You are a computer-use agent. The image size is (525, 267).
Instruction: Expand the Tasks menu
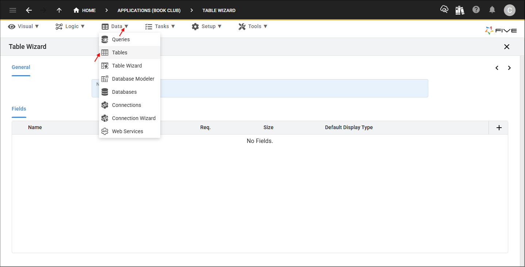[x=160, y=26]
